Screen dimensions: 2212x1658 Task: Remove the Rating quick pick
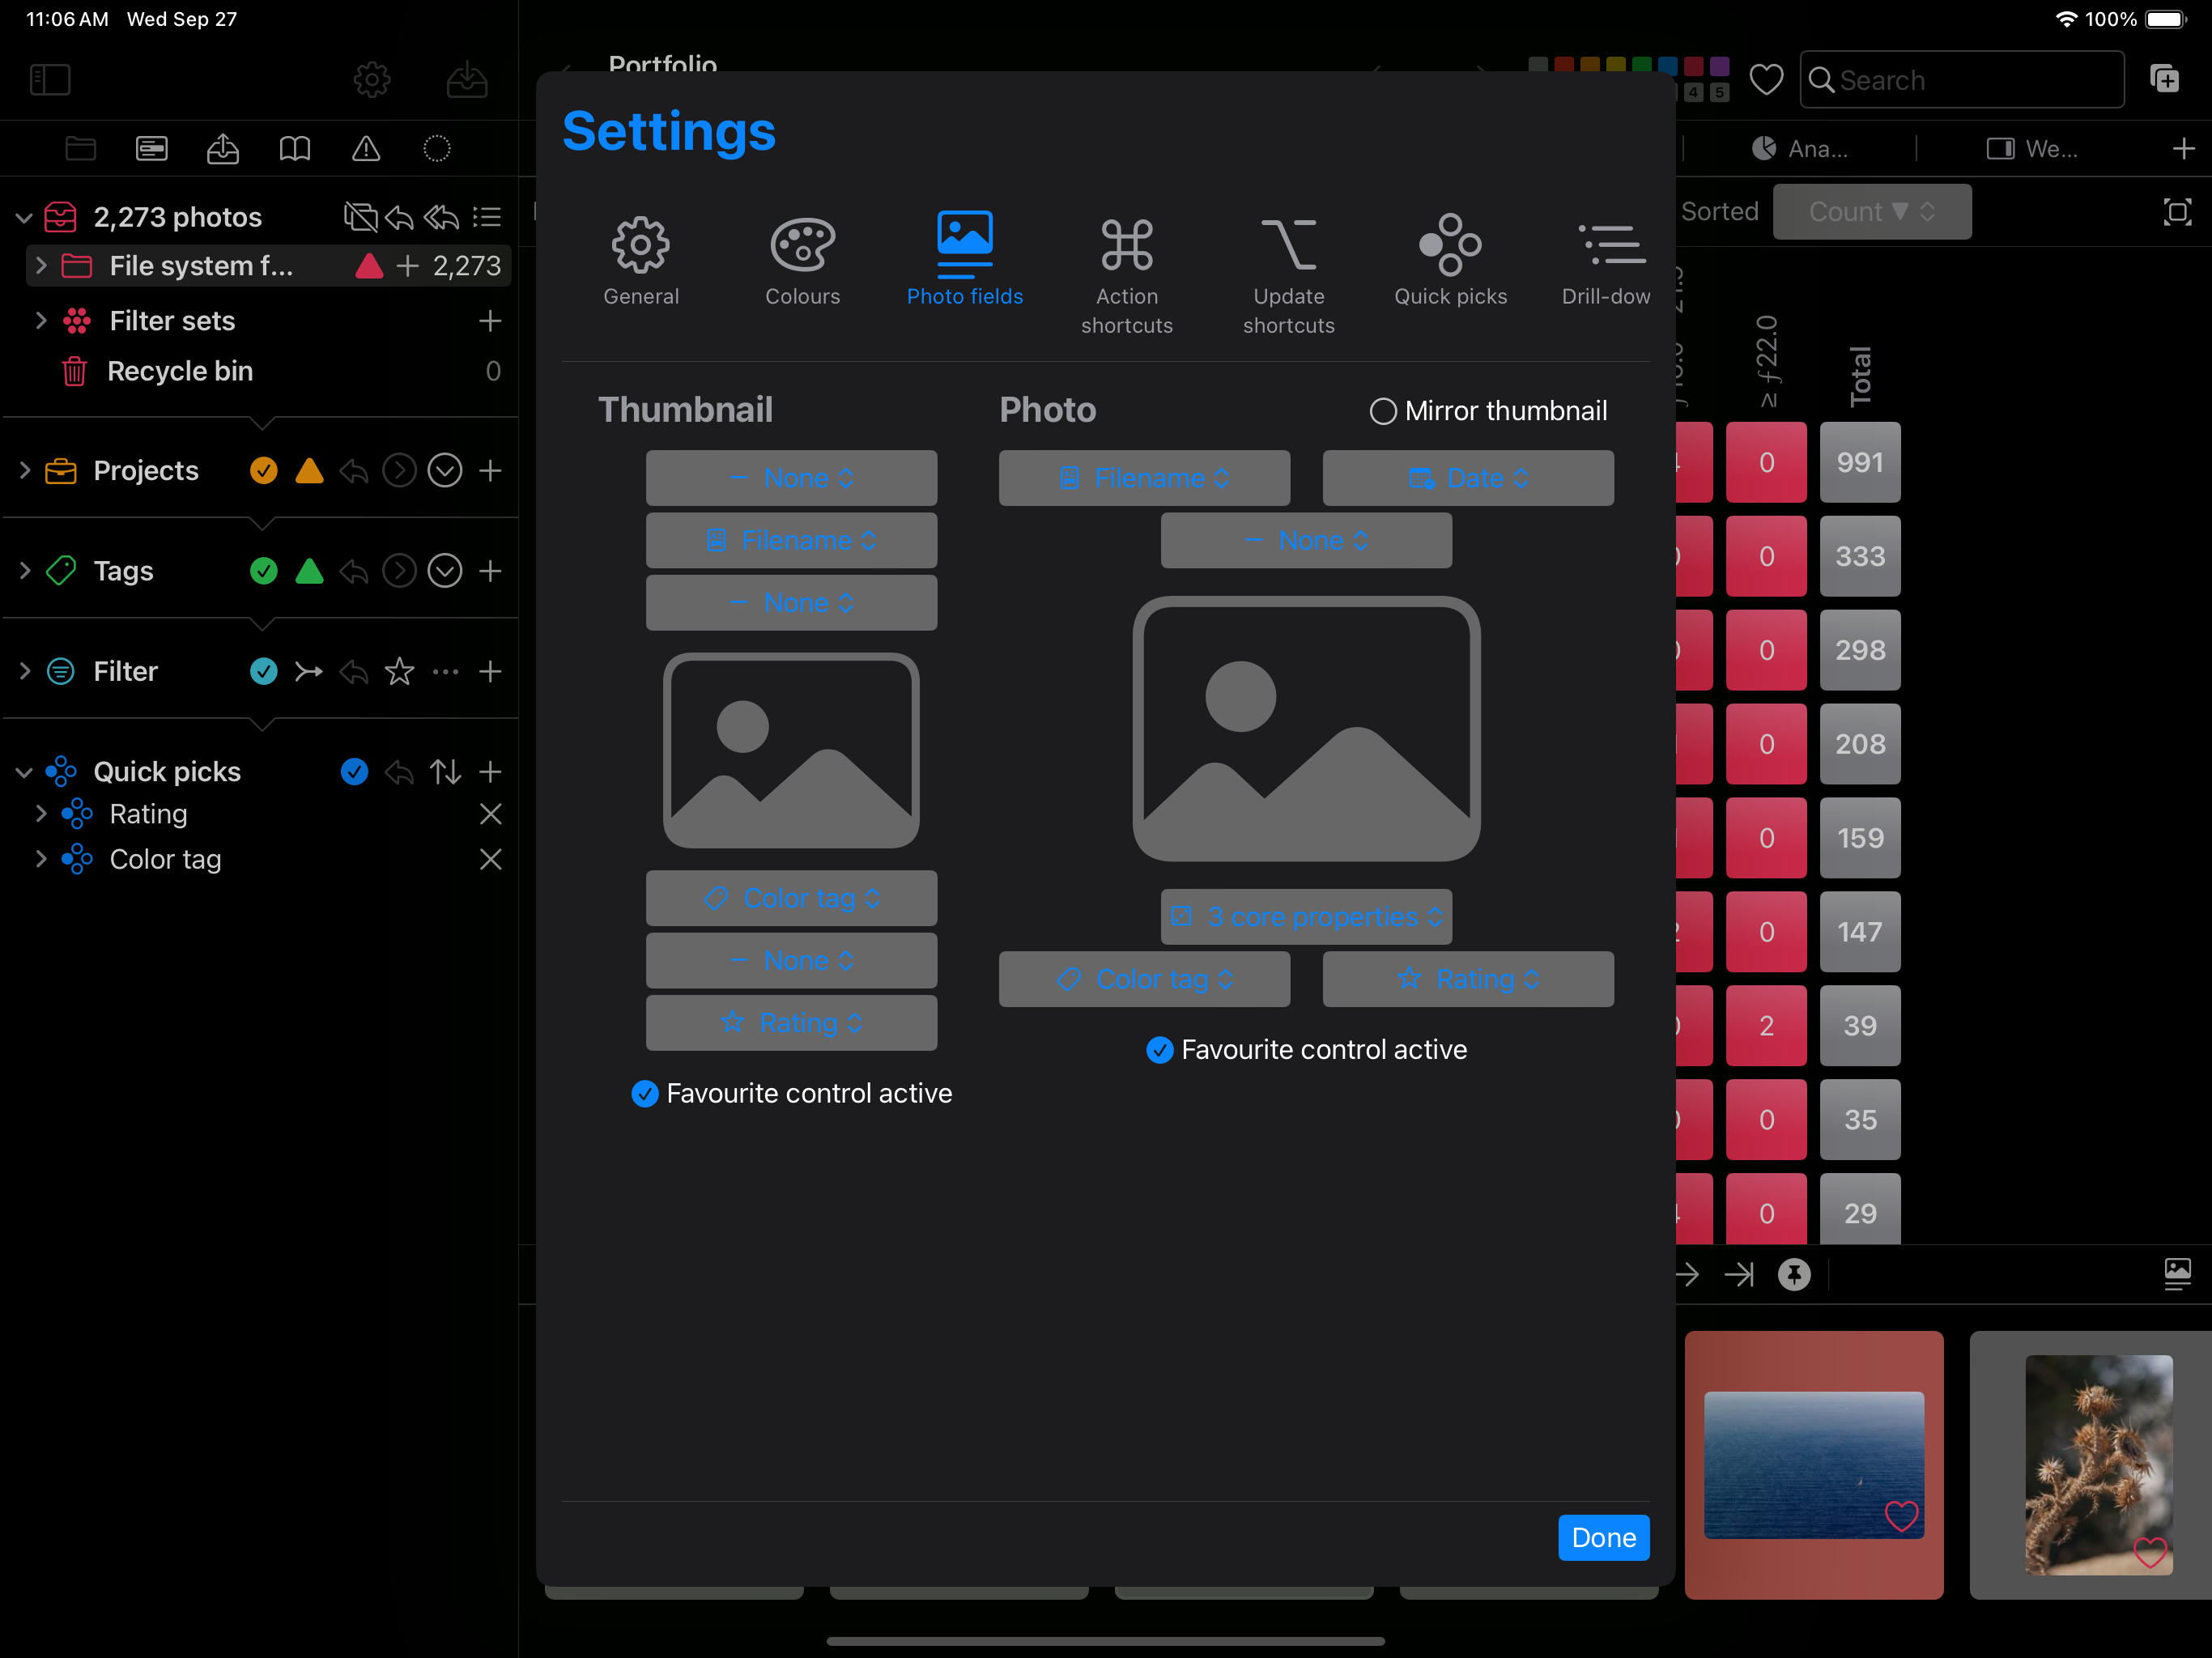click(x=490, y=814)
